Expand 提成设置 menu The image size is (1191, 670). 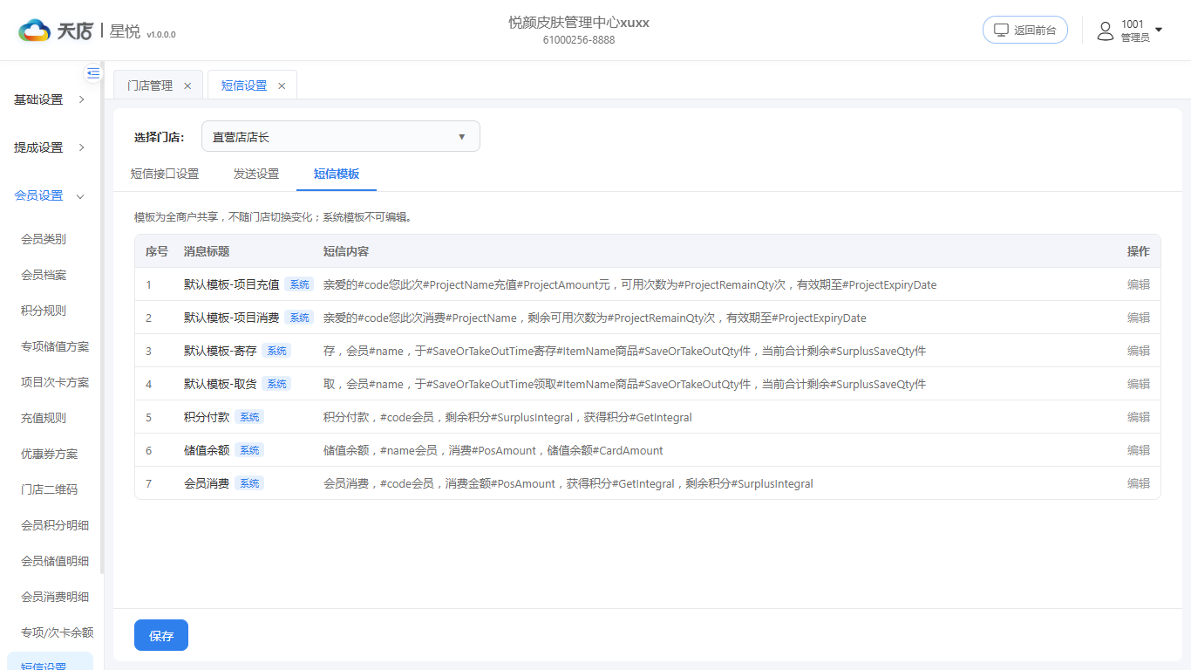pos(51,147)
